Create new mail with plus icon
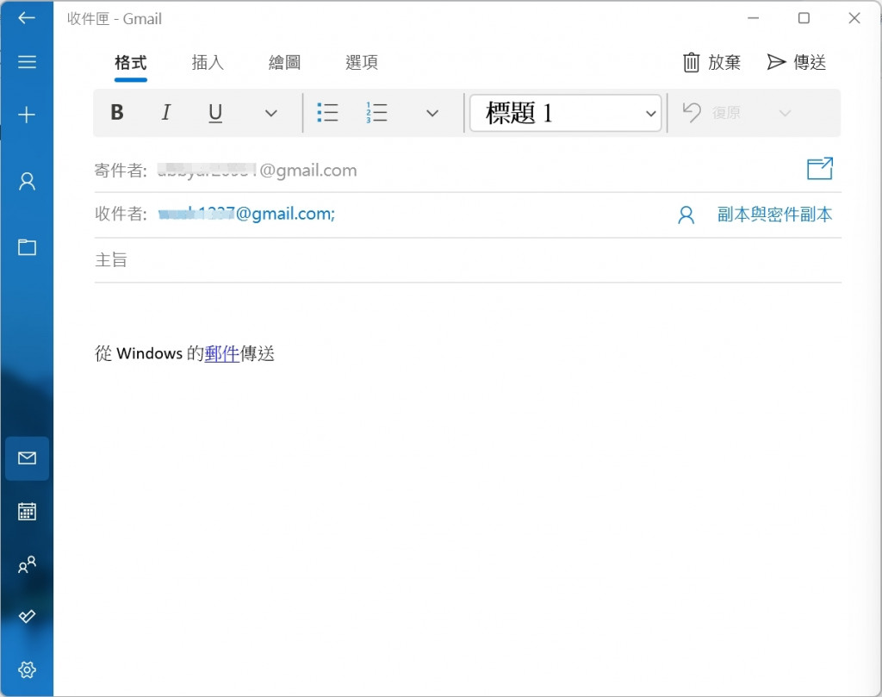The image size is (882, 697). click(27, 115)
